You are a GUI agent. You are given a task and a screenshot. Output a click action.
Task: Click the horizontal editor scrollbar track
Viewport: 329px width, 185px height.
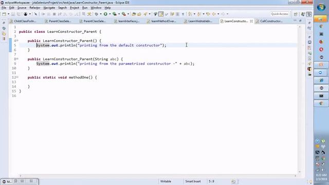158,176
